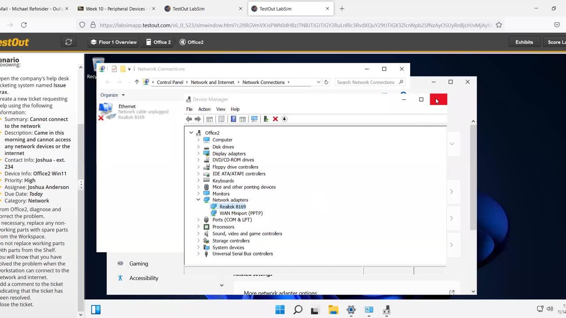Expand the Disk drives node
This screenshot has height=318, width=566.
point(198,147)
